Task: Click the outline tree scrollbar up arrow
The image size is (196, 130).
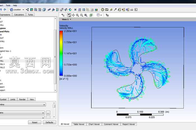Action: pyautogui.click(x=55, y=18)
